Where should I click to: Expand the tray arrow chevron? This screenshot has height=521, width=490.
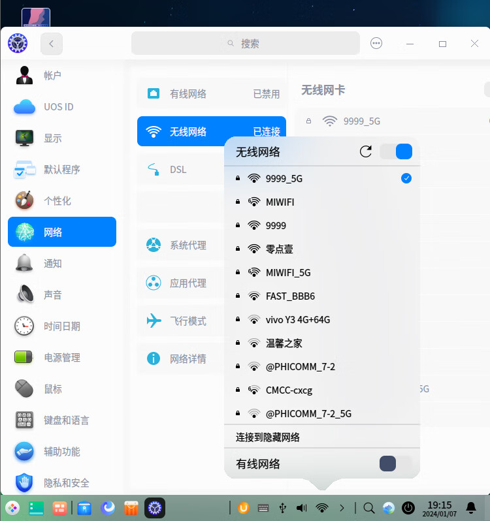tap(342, 508)
